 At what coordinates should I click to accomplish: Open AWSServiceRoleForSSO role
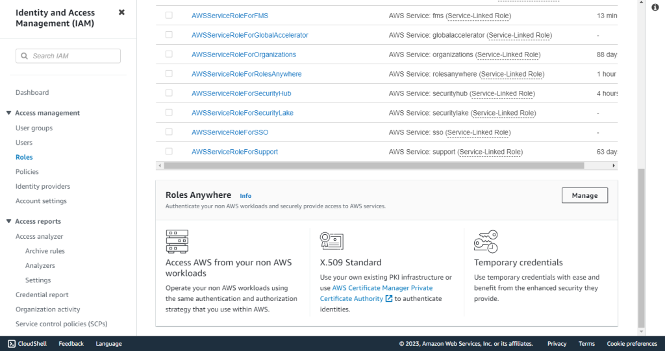230,132
